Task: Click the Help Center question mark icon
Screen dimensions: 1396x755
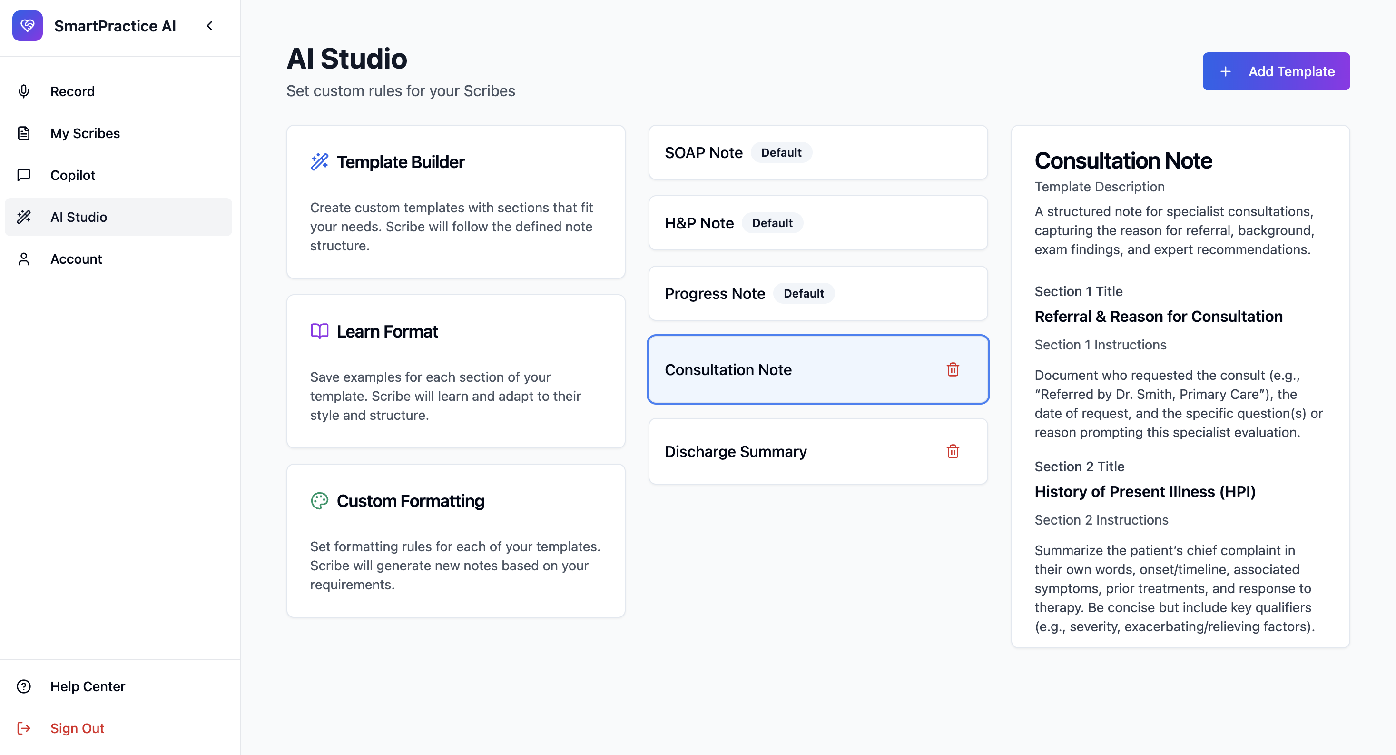Action: pos(24,686)
